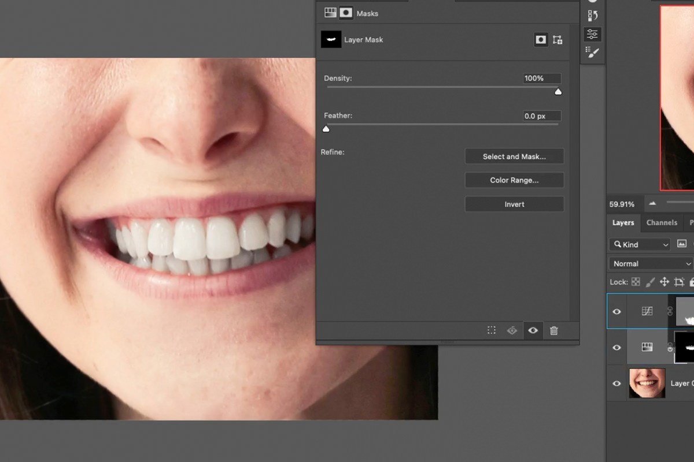The image size is (694, 462).
Task: Toggle Curves layer mask link icon
Action: click(670, 311)
